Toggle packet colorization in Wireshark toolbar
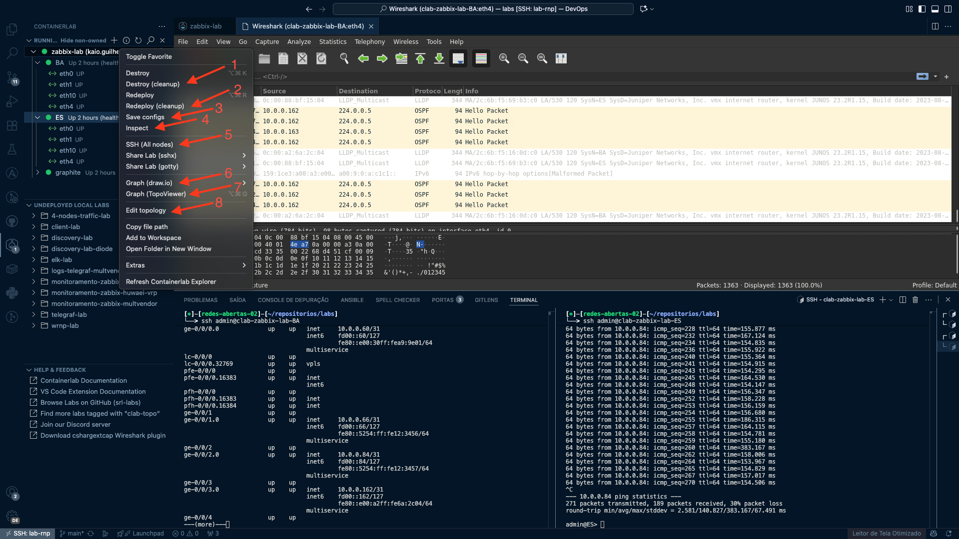 tap(481, 59)
